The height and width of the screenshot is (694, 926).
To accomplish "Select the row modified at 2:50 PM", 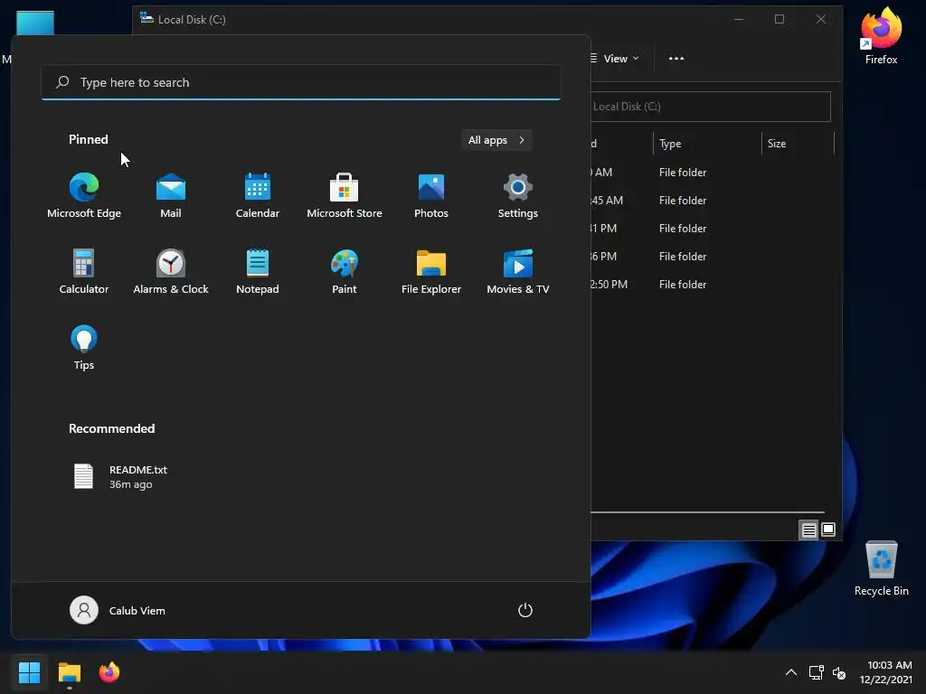I will (712, 285).
